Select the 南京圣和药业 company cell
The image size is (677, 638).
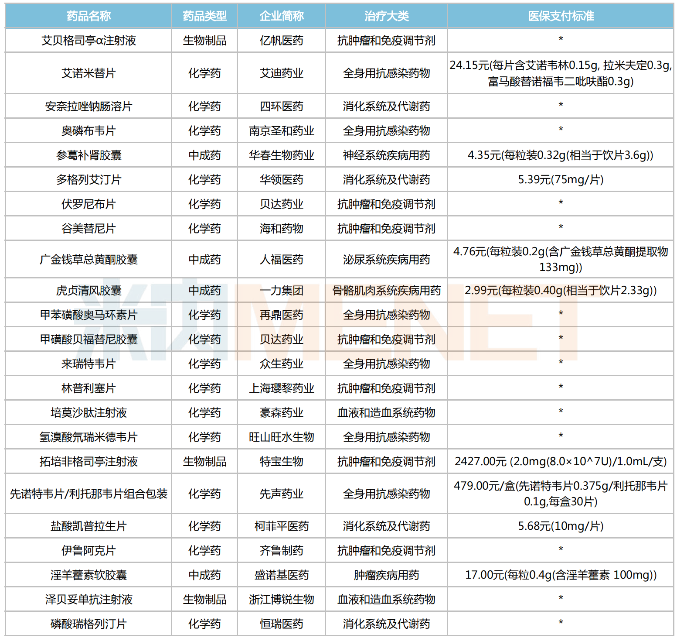pyautogui.click(x=281, y=131)
